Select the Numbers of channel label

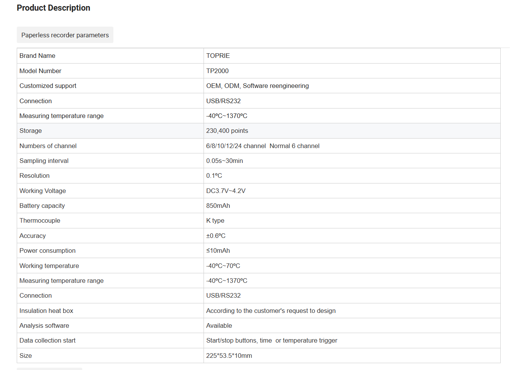coord(48,146)
